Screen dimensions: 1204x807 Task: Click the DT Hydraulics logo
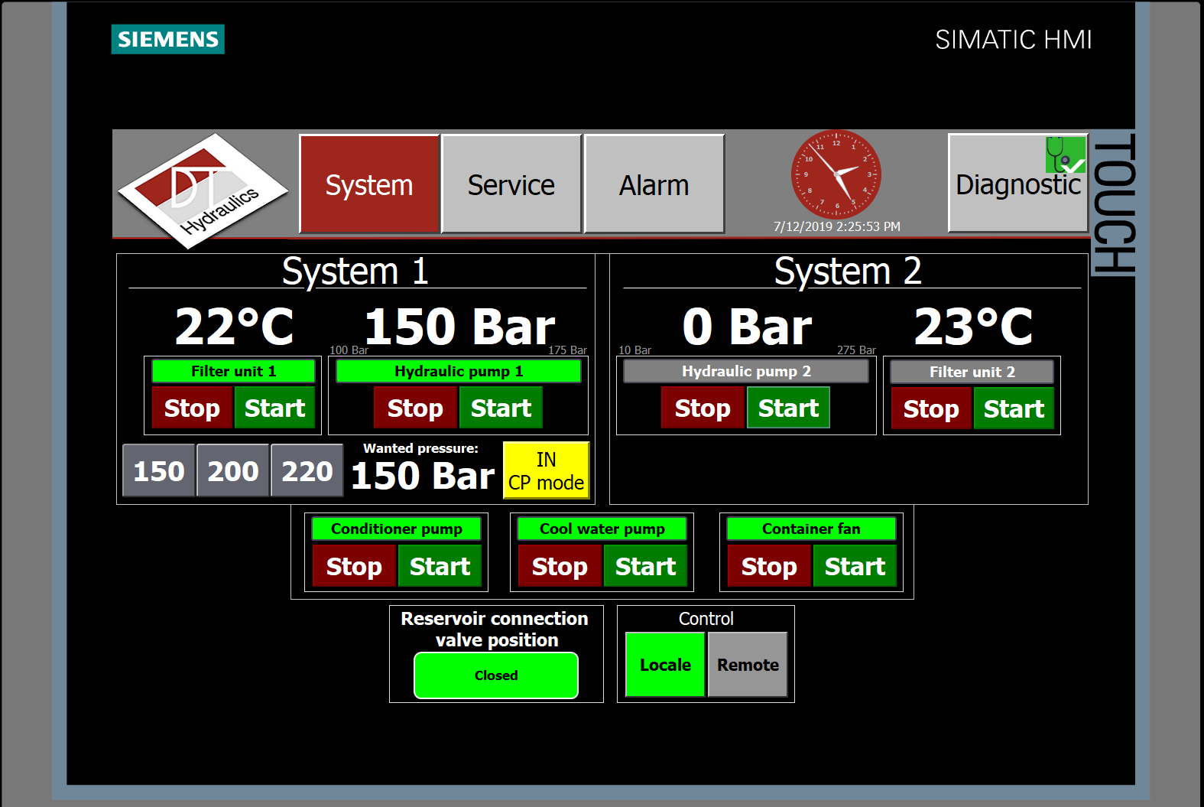(203, 189)
